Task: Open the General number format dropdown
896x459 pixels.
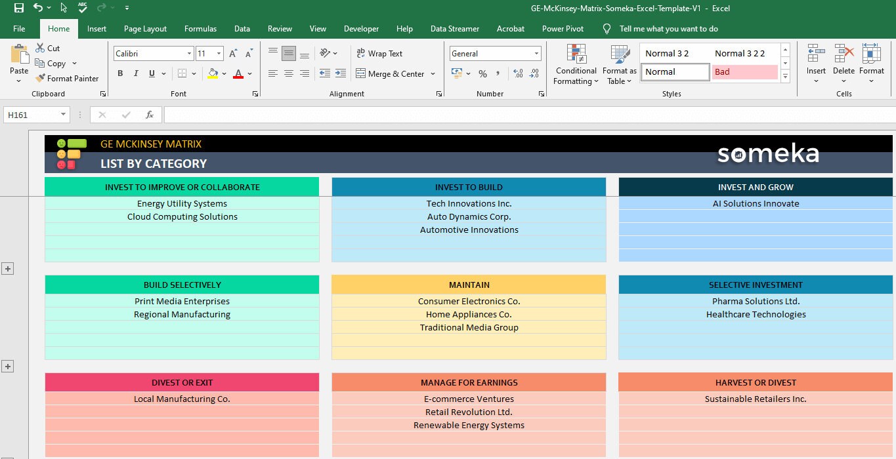Action: 536,53
